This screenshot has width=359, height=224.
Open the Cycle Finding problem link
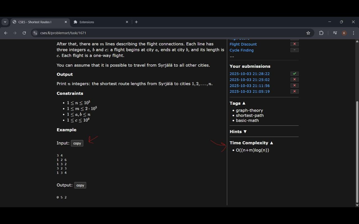coord(241,50)
